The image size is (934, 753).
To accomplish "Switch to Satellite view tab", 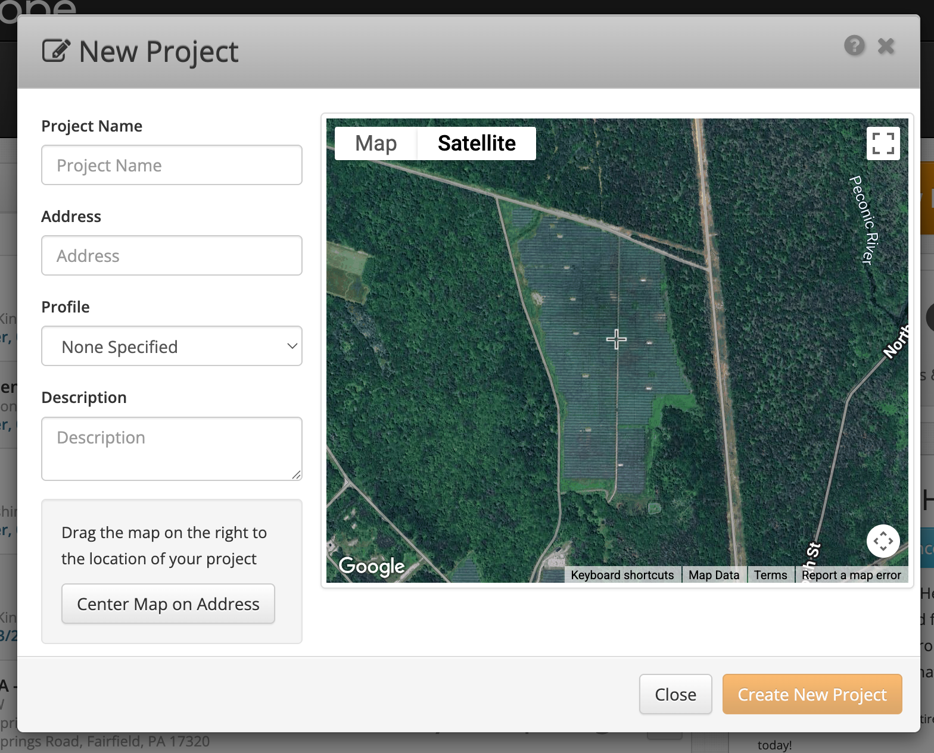I will coord(477,143).
